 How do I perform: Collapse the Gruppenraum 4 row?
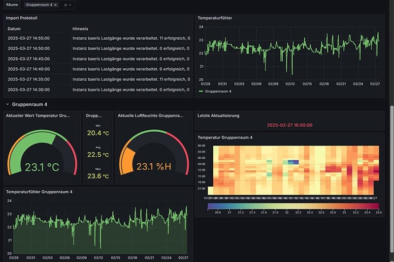[7, 104]
